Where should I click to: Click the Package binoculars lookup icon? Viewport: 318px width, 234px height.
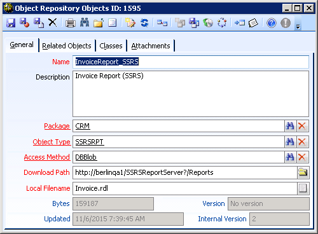tap(290, 126)
